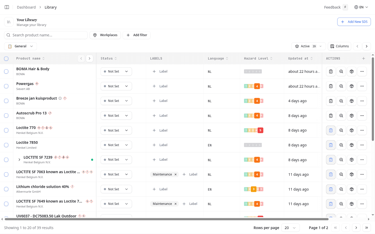The width and height of the screenshot is (375, 234).
Task: Open Feedback button
Action: (x=336, y=7)
